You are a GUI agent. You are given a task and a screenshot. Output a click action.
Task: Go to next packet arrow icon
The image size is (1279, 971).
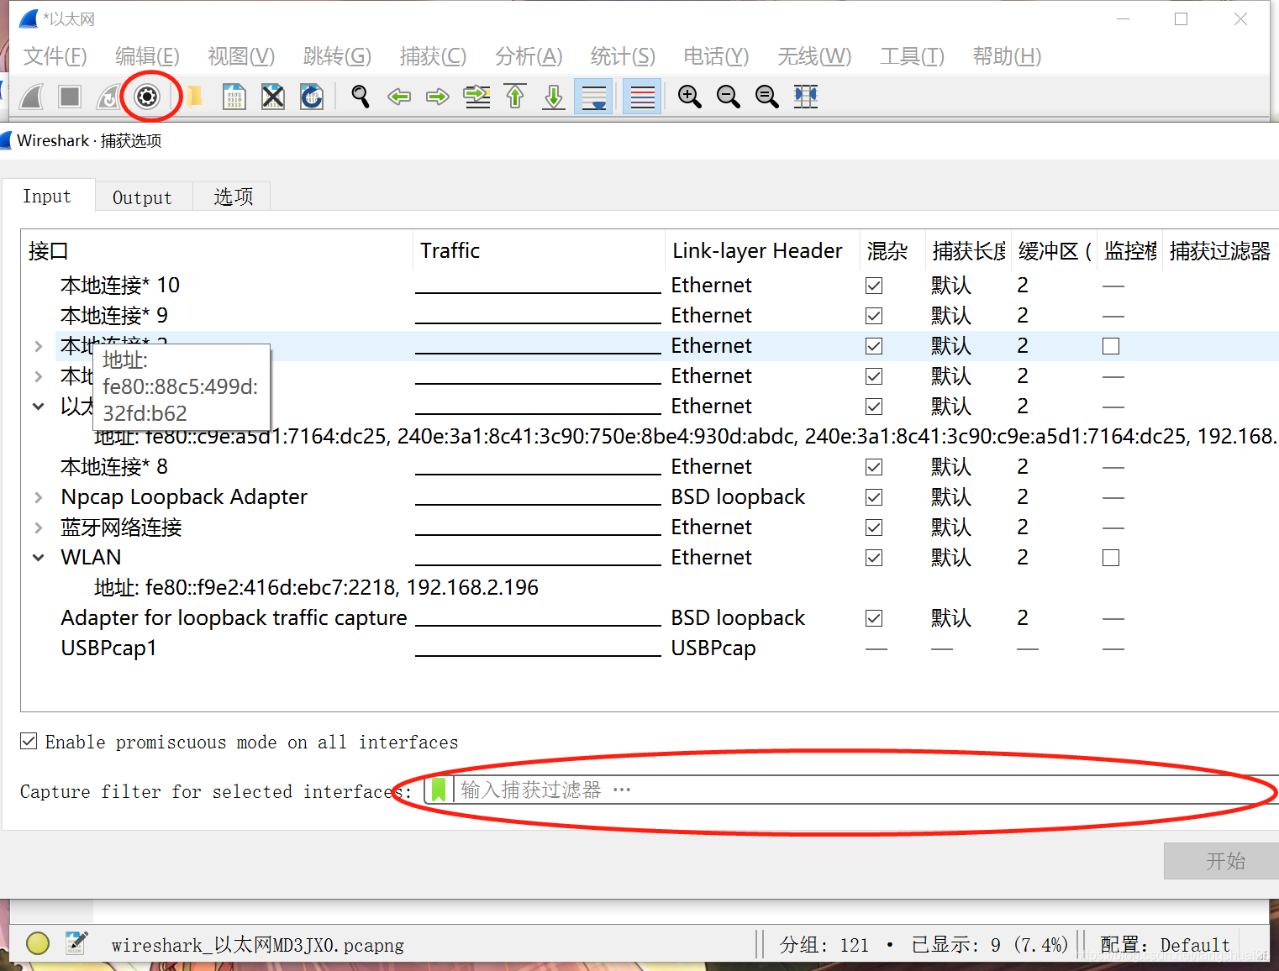(x=438, y=97)
